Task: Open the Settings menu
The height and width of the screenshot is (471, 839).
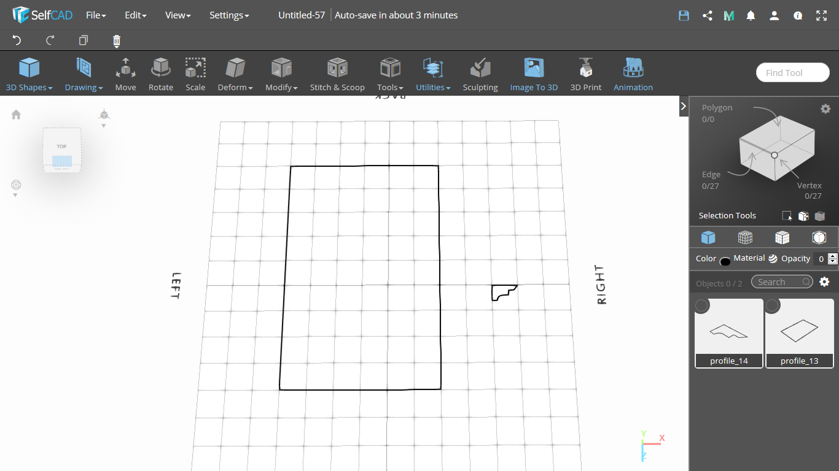Action: click(x=229, y=15)
